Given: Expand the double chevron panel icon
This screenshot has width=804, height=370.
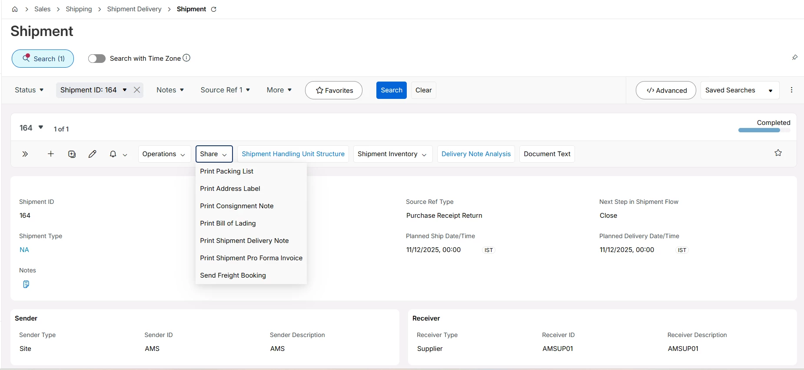Looking at the screenshot, I should point(25,154).
